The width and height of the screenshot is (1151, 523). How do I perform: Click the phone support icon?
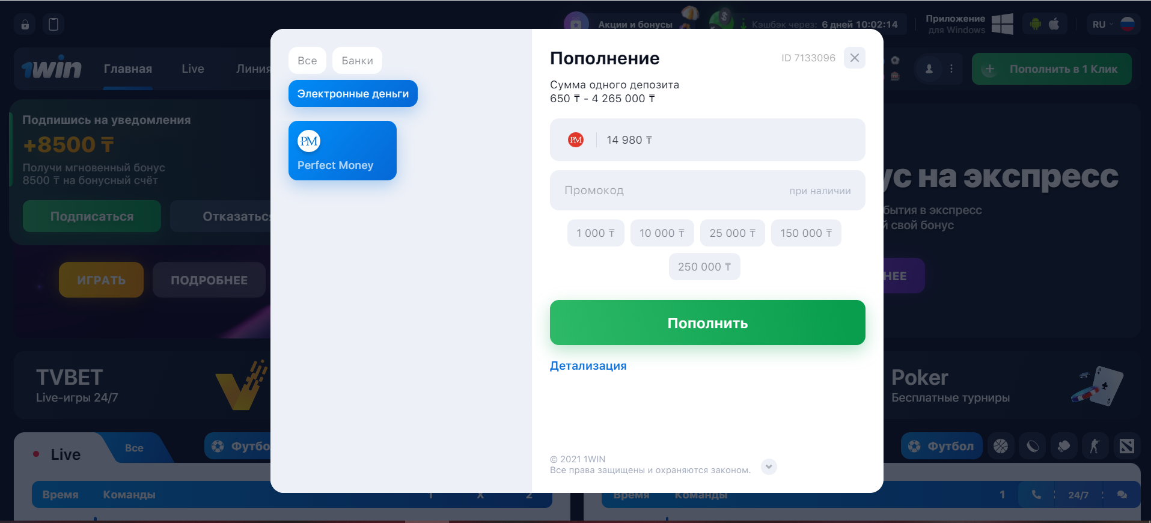click(1036, 494)
